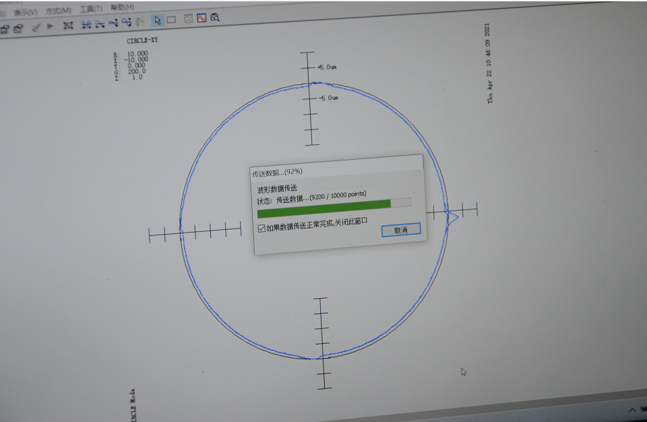Click the second blue waveform toolbar icon
The height and width of the screenshot is (422, 647).
[x=99, y=24]
